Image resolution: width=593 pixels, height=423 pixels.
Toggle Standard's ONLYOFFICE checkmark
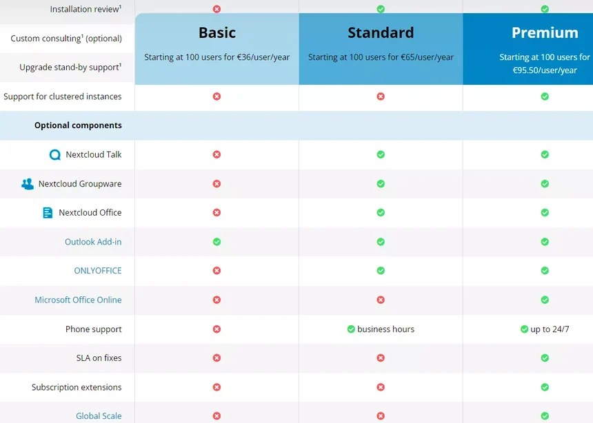tap(381, 271)
